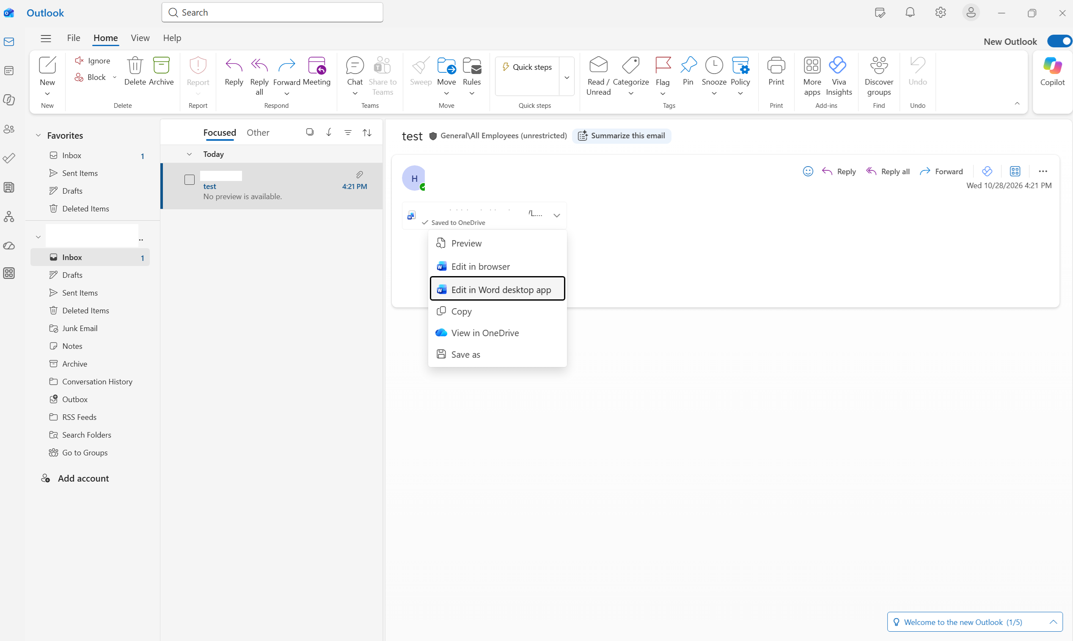The height and width of the screenshot is (641, 1073).
Task: Expand the Welcome to the new Outlook tip
Action: 1053,622
